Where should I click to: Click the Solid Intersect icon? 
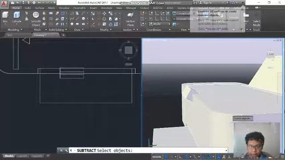(x=51, y=24)
